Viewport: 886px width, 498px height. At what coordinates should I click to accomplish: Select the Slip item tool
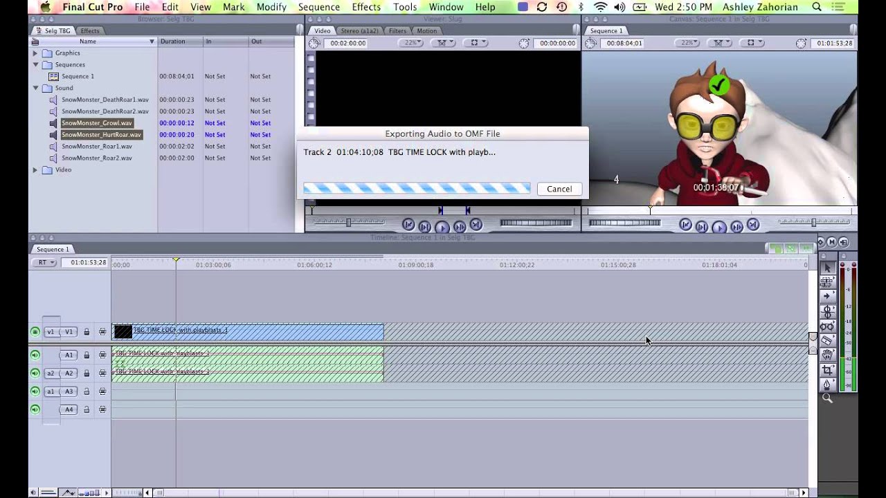(826, 326)
